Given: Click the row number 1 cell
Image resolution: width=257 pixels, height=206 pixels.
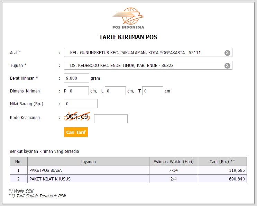Looking at the screenshot, I should (19, 170).
